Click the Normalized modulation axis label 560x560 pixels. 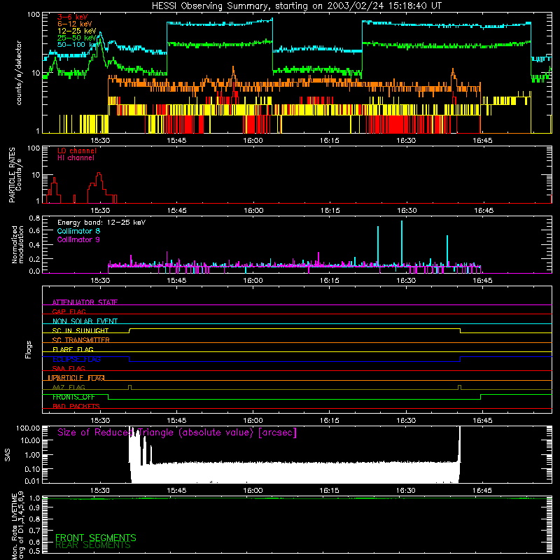17,244
